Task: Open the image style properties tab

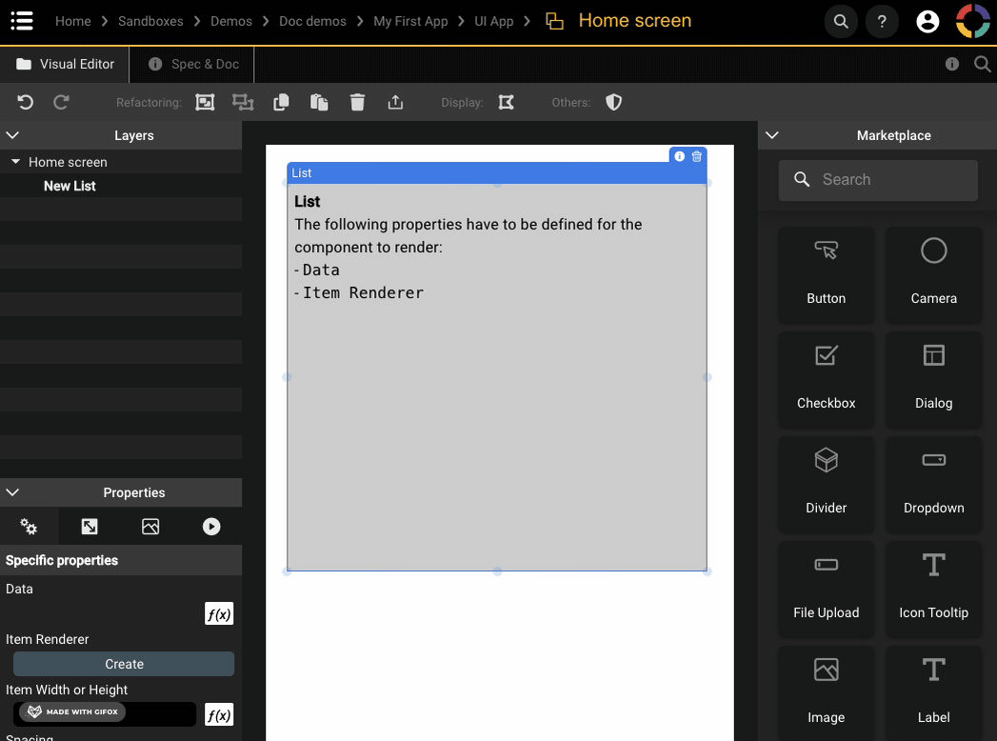Action: (x=150, y=527)
